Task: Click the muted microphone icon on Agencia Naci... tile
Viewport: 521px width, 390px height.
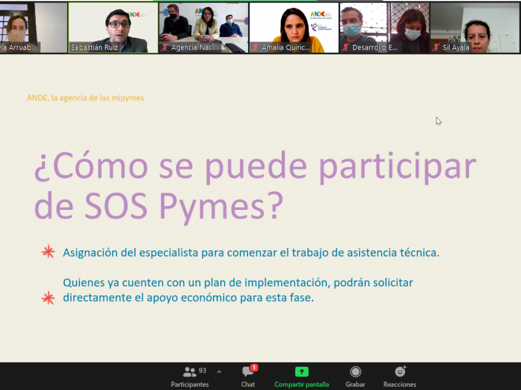Action: click(165, 47)
